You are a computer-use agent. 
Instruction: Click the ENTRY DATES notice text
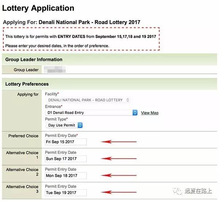(x=81, y=37)
